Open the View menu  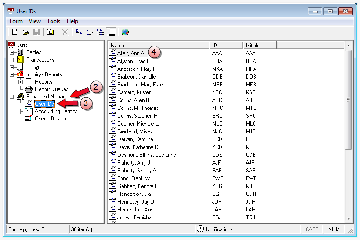click(x=35, y=21)
